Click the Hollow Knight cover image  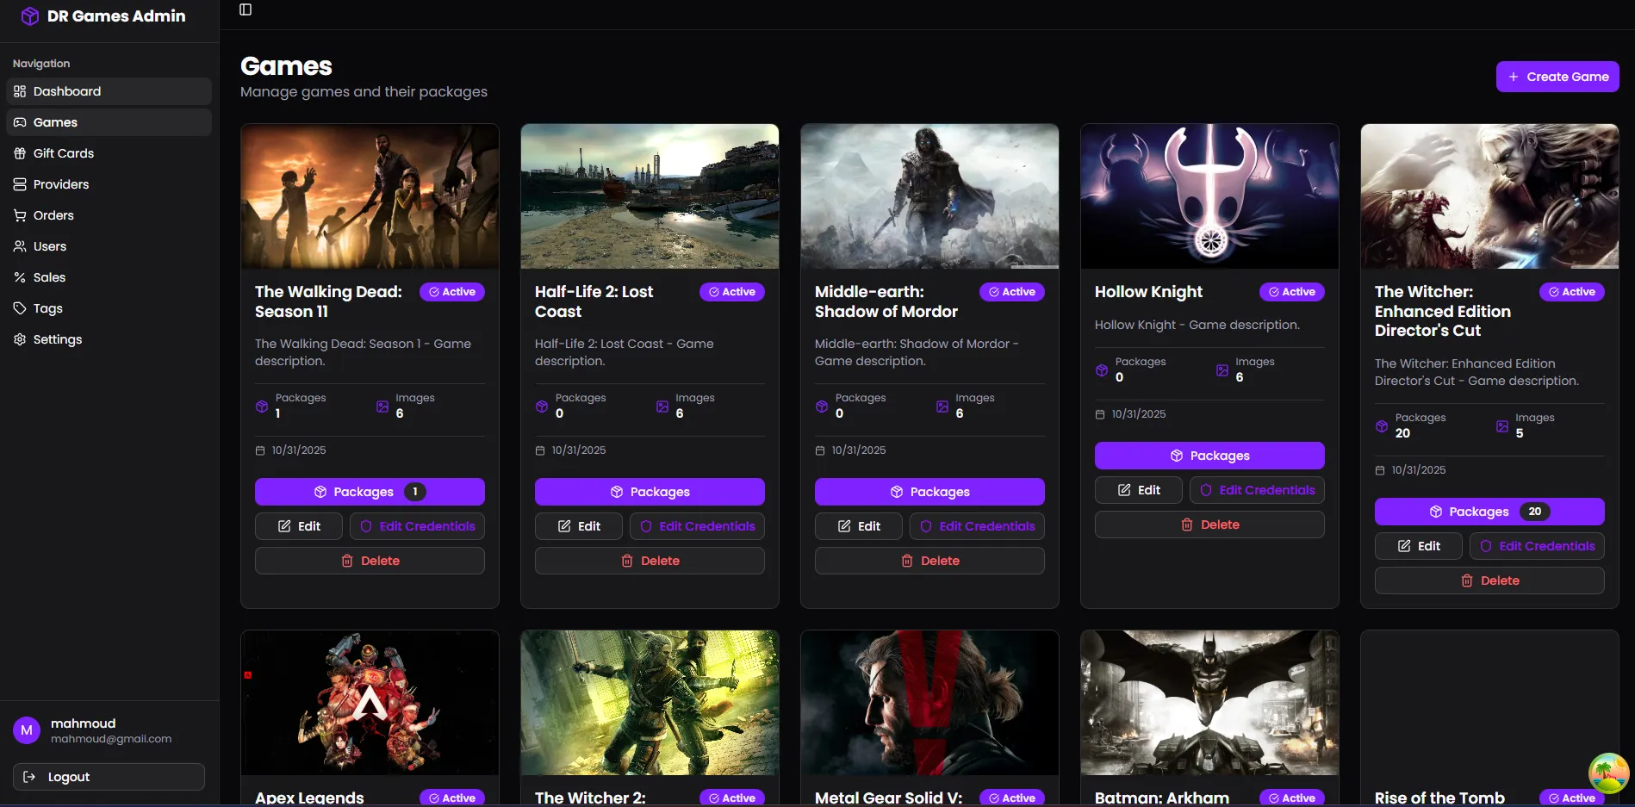click(x=1209, y=196)
